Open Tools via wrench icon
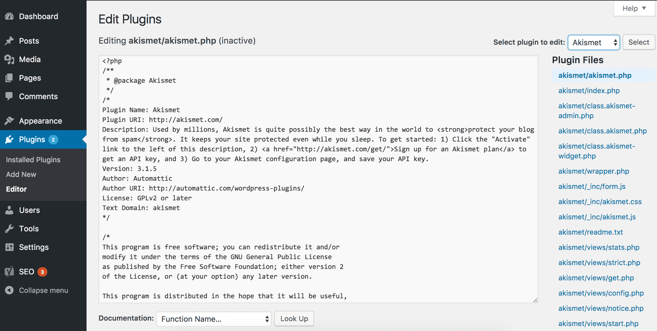The height and width of the screenshot is (331, 657). 10,228
